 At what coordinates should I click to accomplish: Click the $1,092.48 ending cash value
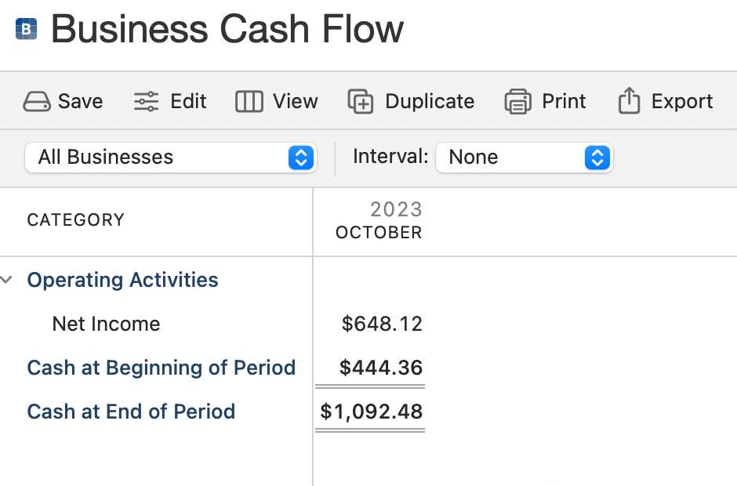(x=371, y=412)
